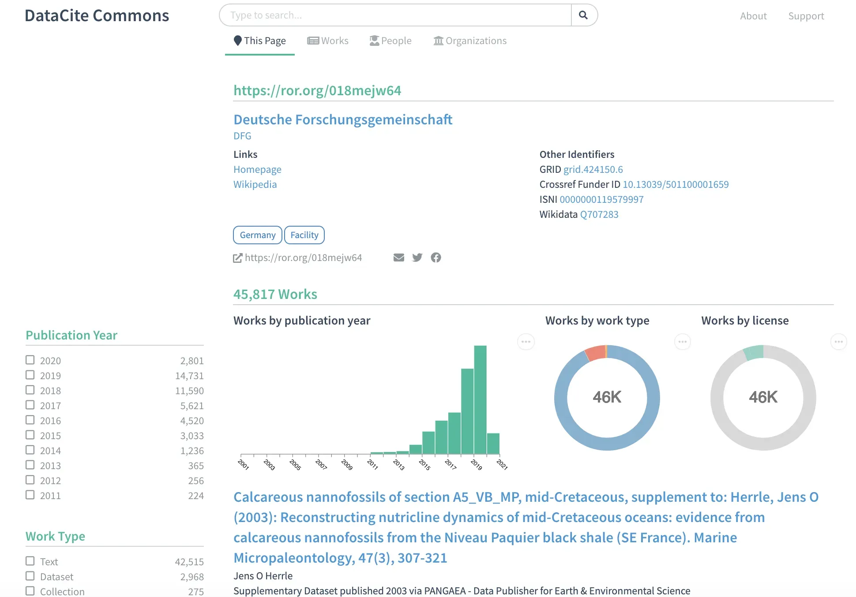Tick the 2016 publication year checkbox

[30, 420]
